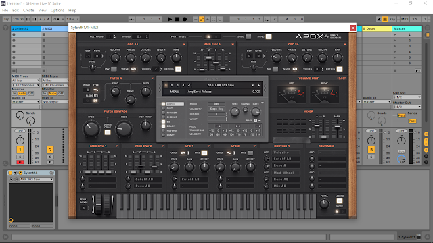Image resolution: width=433 pixels, height=243 pixels.
Task: Click the Sylenth1 MENU button
Action: point(175,92)
